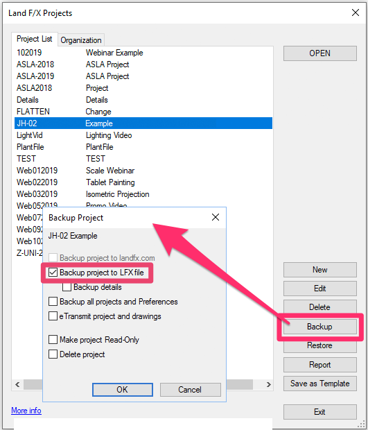The width and height of the screenshot is (368, 430).
Task: Select the highlighted JH-02 Example row
Action: point(143,123)
